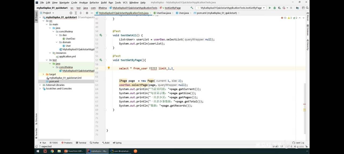Open the Run tool window button
This screenshot has height=154, width=344.
(43, 143)
